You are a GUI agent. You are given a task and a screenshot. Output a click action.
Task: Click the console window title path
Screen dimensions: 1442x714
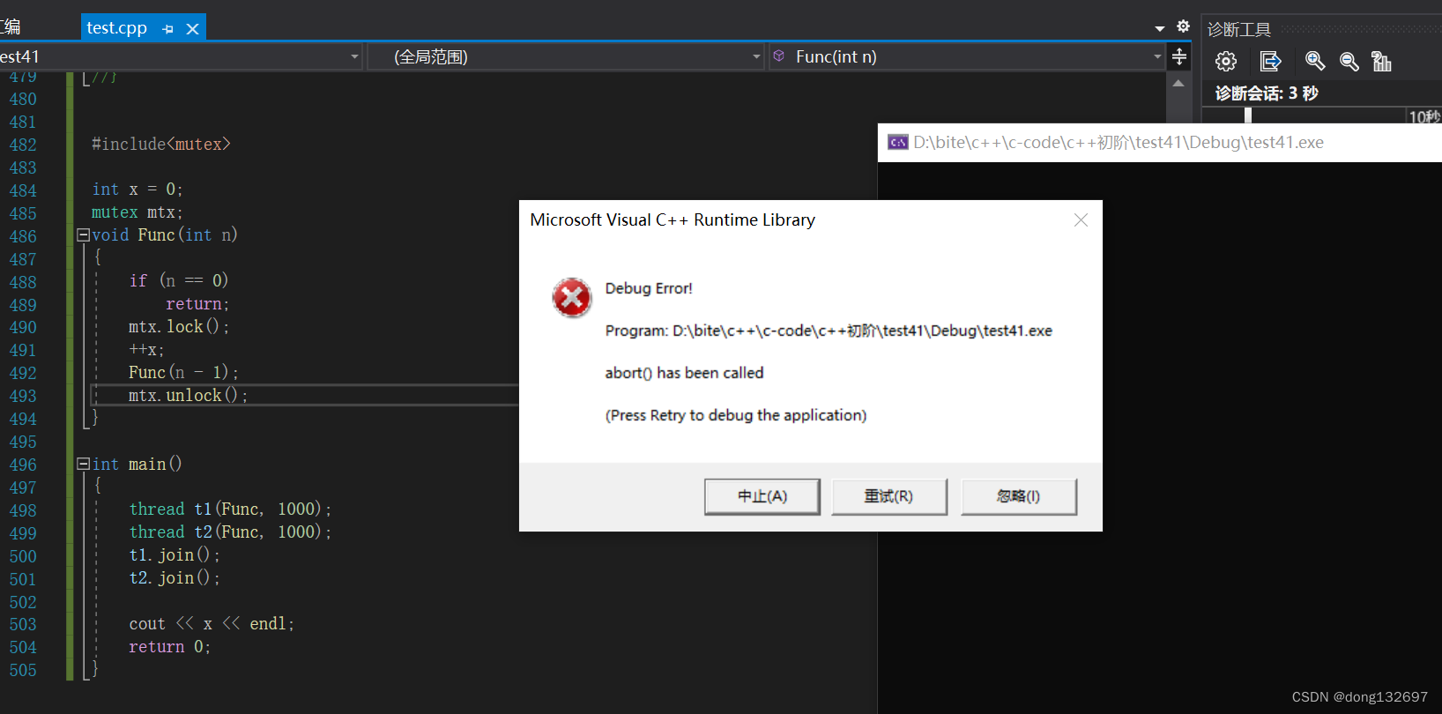click(x=1119, y=143)
